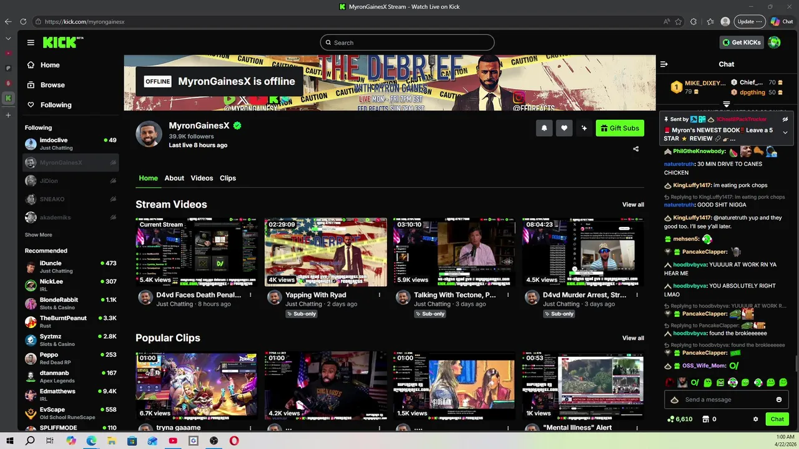Open TheBurntPeanut recommended channel
799x449 pixels.
point(71,322)
